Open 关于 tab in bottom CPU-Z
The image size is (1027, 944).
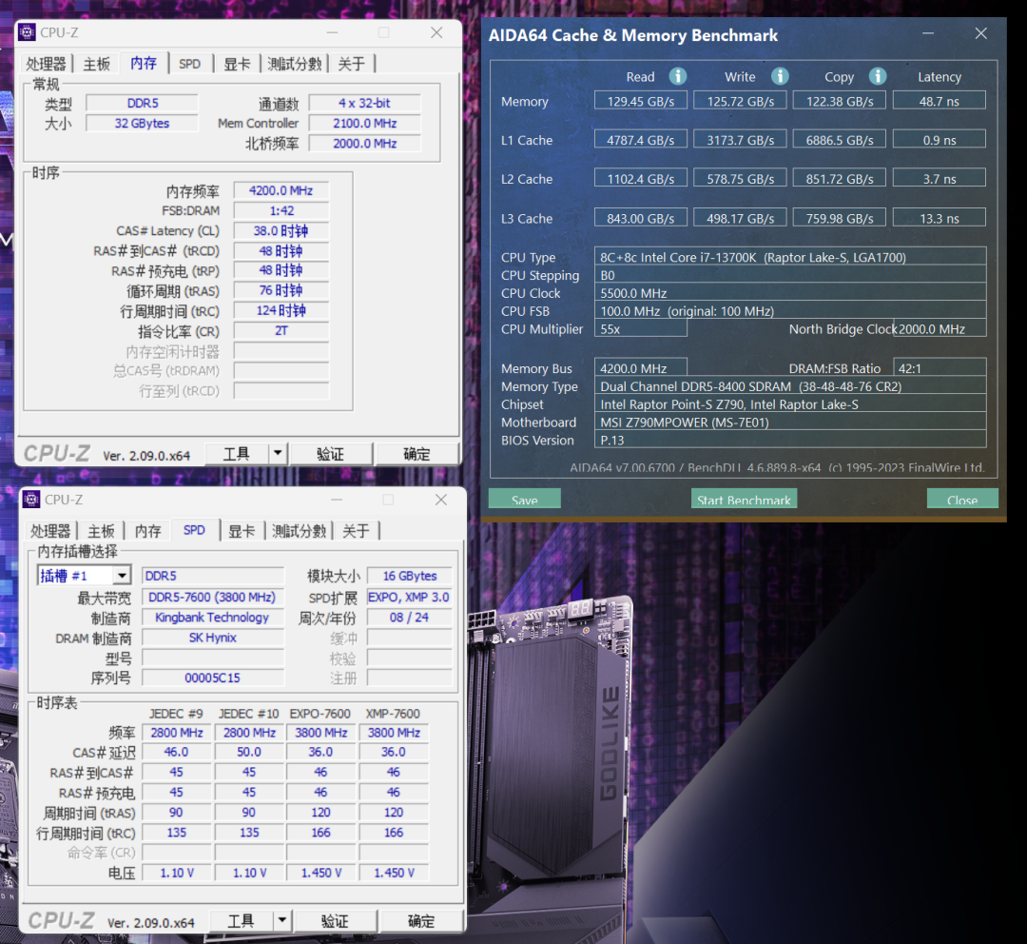357,531
